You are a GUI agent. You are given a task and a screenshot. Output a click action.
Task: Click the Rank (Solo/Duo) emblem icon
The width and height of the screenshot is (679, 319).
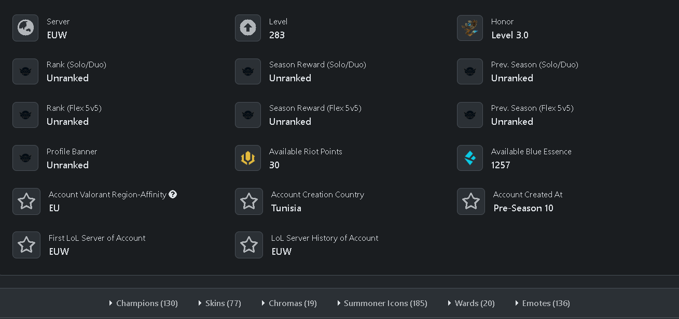[25, 71]
